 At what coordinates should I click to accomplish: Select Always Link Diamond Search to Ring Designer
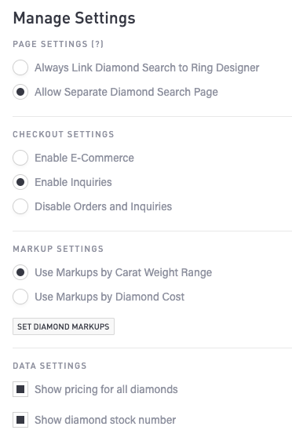20,67
